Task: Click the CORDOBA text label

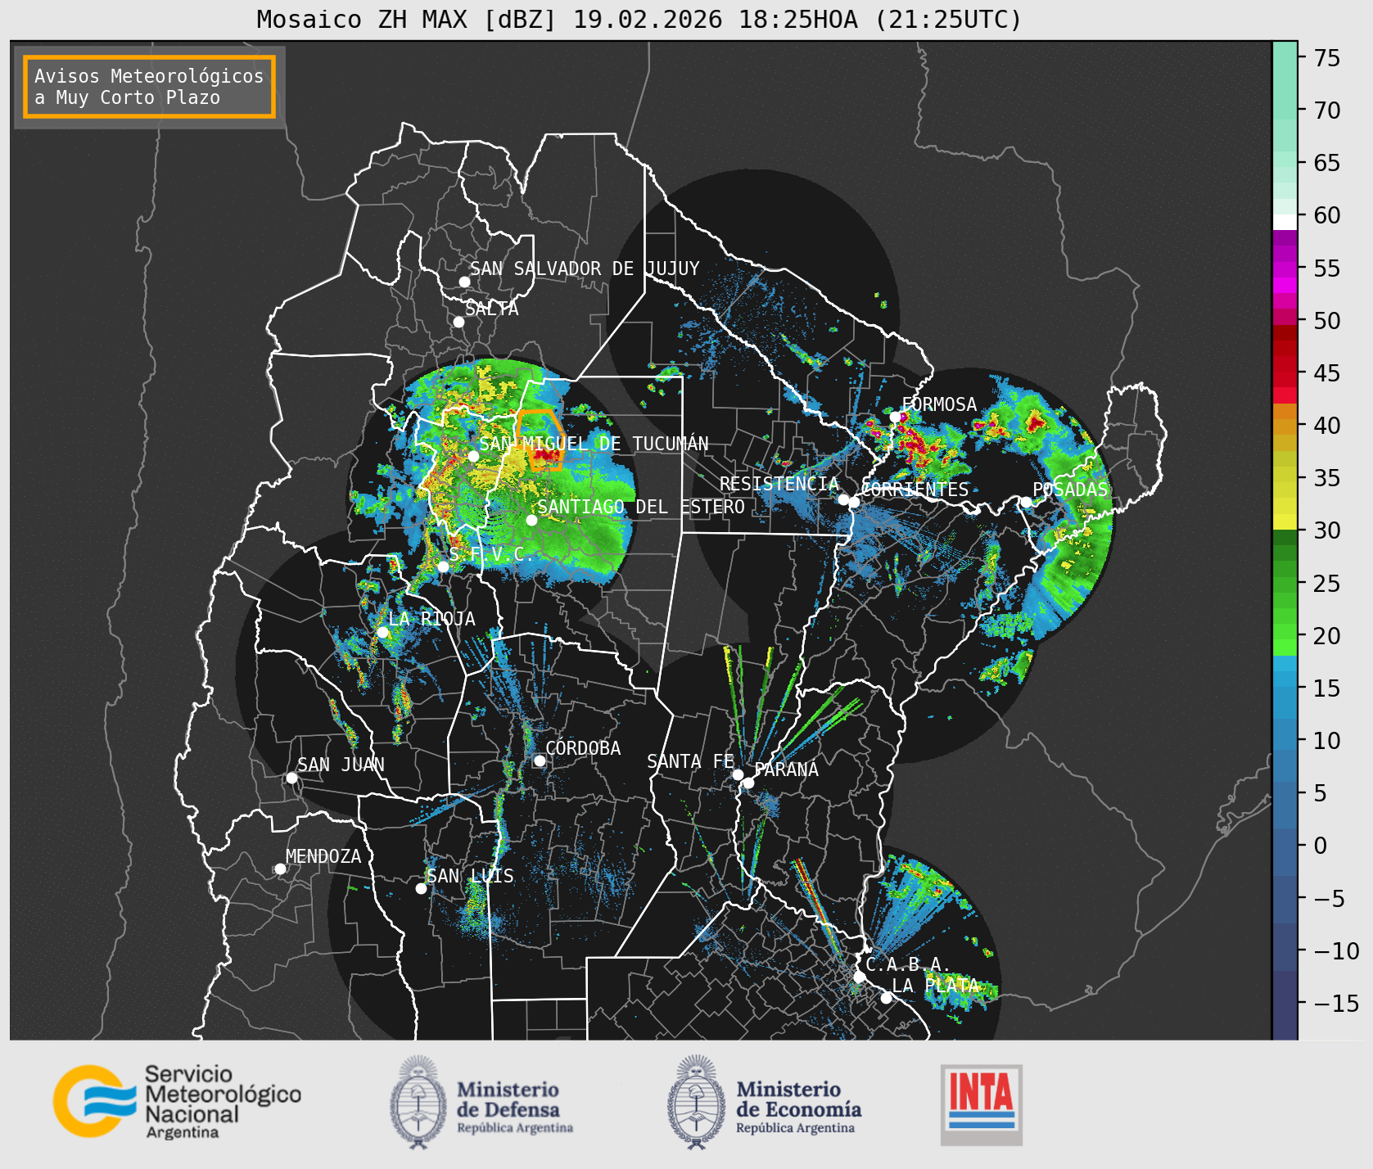Action: point(583,748)
